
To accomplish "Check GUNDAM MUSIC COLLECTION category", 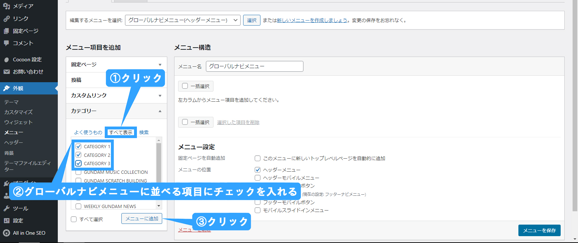I will pos(78,172).
